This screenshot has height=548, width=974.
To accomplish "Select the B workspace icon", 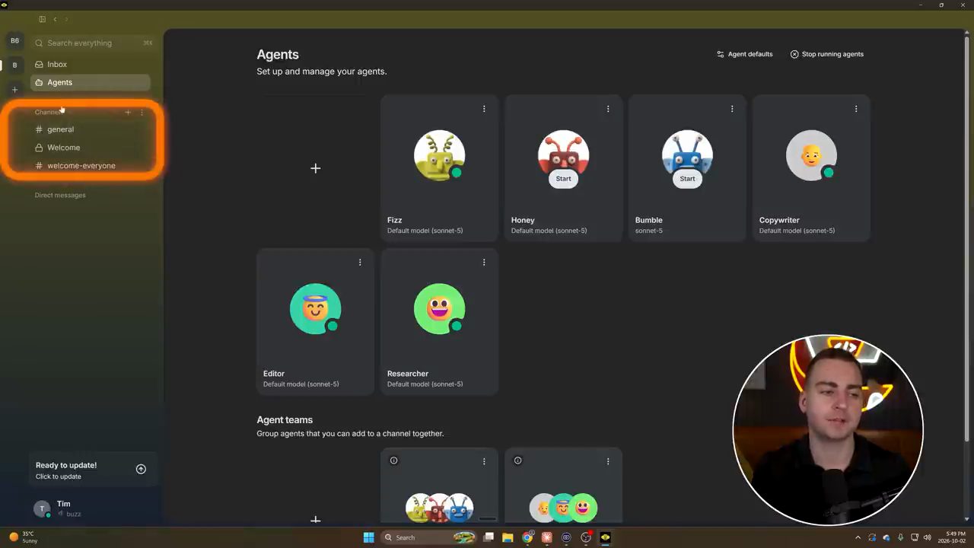I will [x=14, y=65].
